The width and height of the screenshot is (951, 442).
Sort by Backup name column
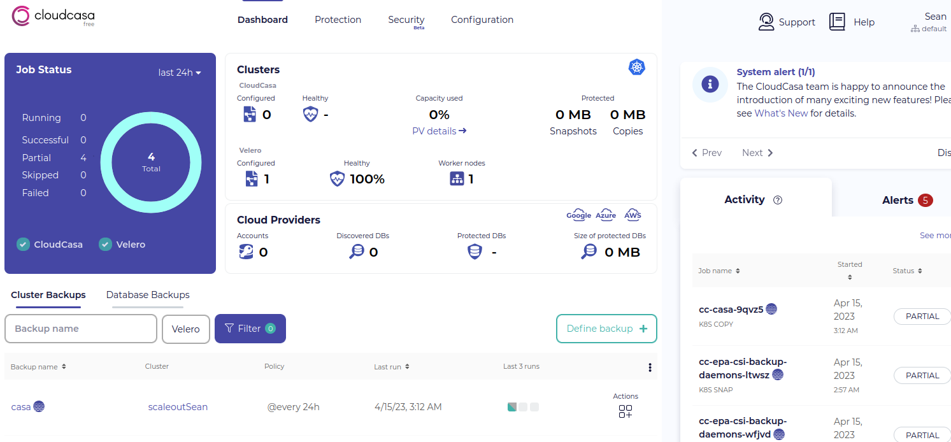[39, 367]
